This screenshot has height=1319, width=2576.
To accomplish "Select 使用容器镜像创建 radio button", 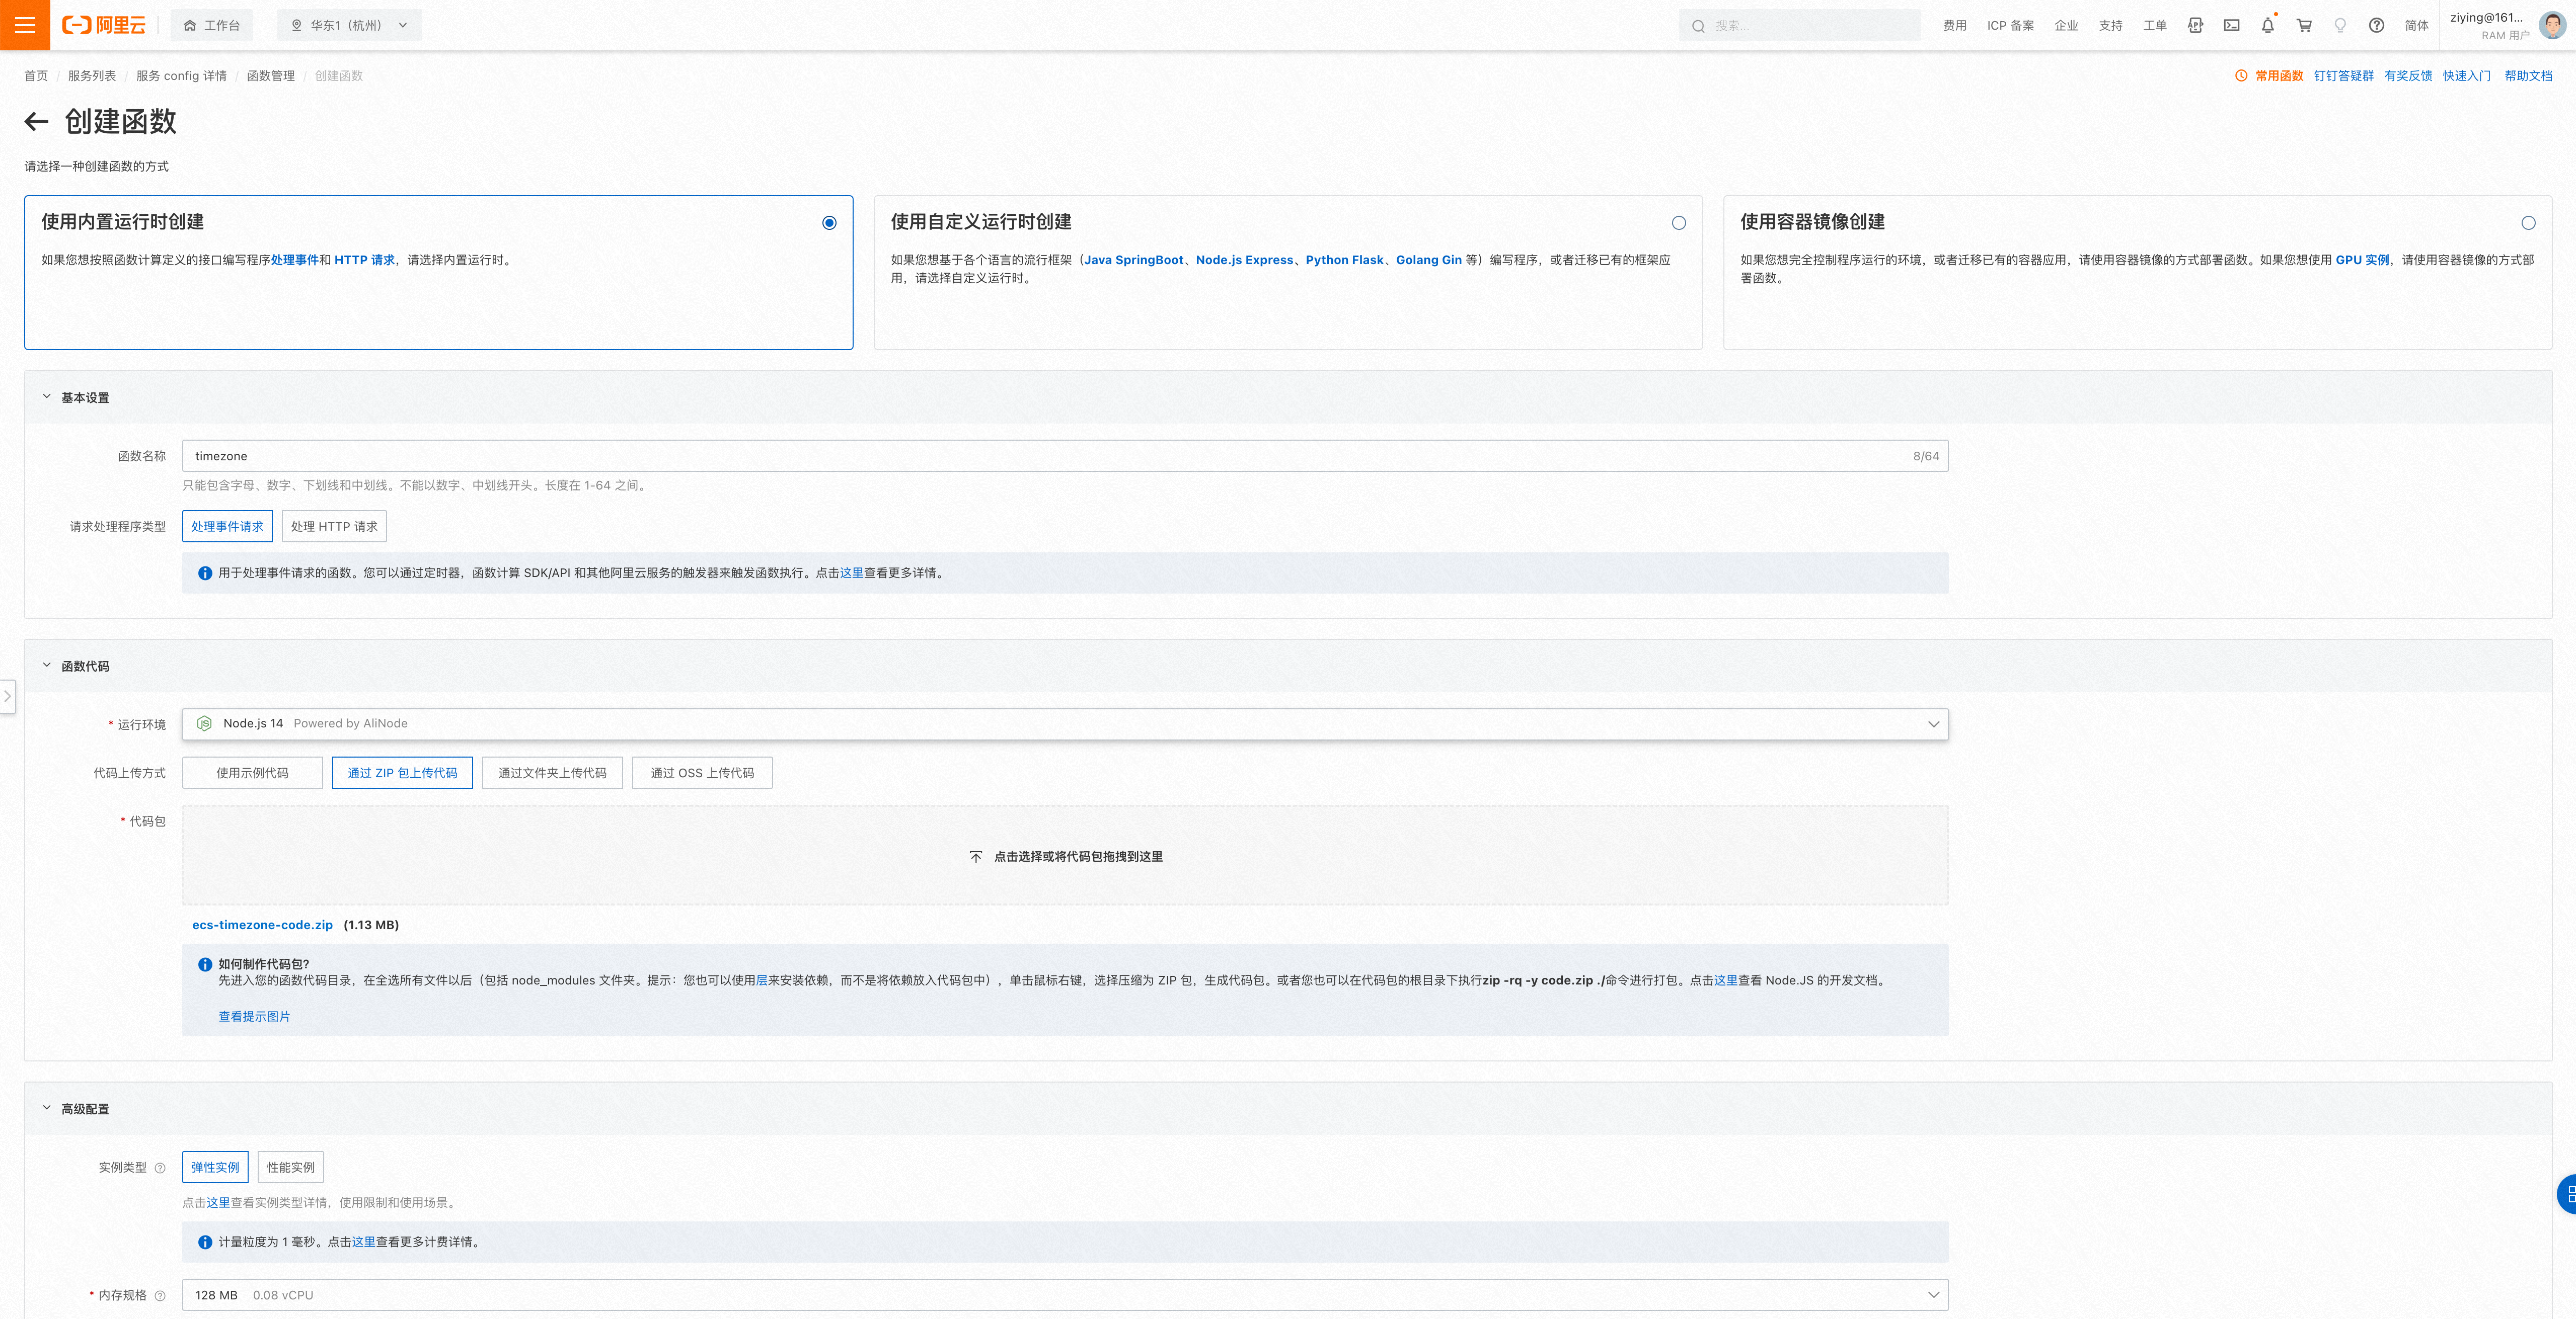I will coord(2527,223).
